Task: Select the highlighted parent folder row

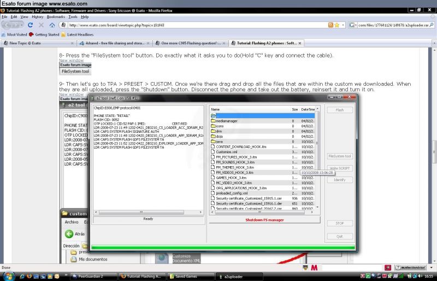Action: pos(262,115)
